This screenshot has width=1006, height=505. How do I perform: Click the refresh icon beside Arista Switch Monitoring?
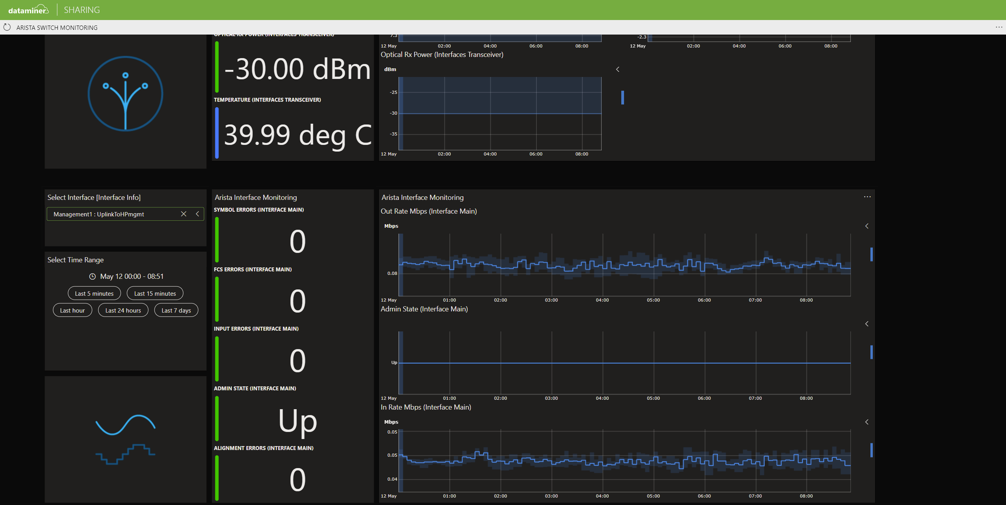coord(7,27)
